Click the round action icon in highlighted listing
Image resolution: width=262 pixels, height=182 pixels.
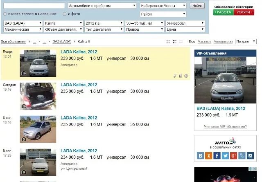tap(186, 76)
